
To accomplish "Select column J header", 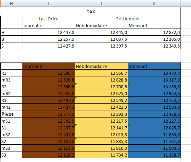I will [101, 3].
